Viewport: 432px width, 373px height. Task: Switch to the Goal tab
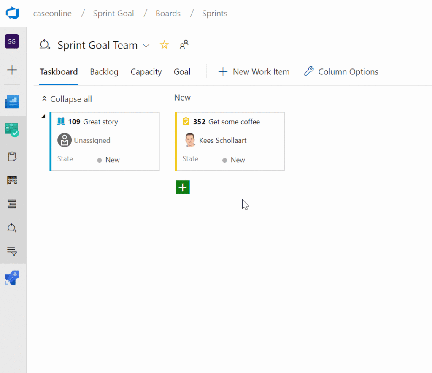coord(182,72)
